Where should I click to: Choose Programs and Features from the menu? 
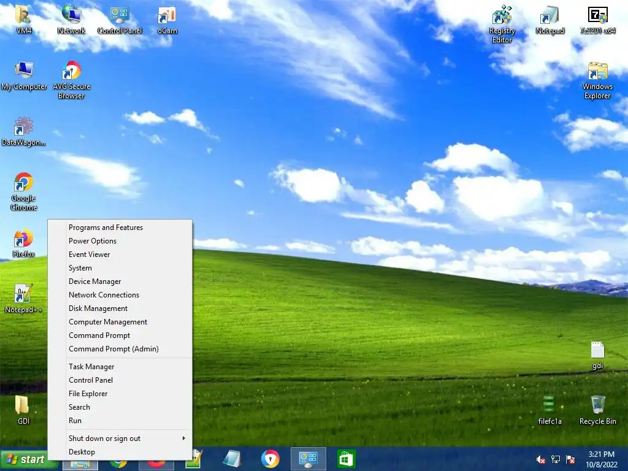pos(120,228)
